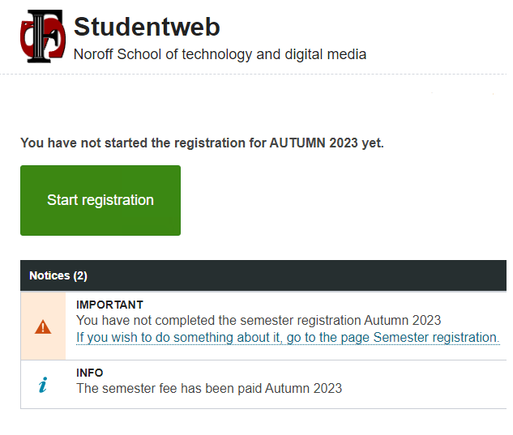Click the 'digital media' words in subtitle
Screen dimensions: 513x435
325,54
